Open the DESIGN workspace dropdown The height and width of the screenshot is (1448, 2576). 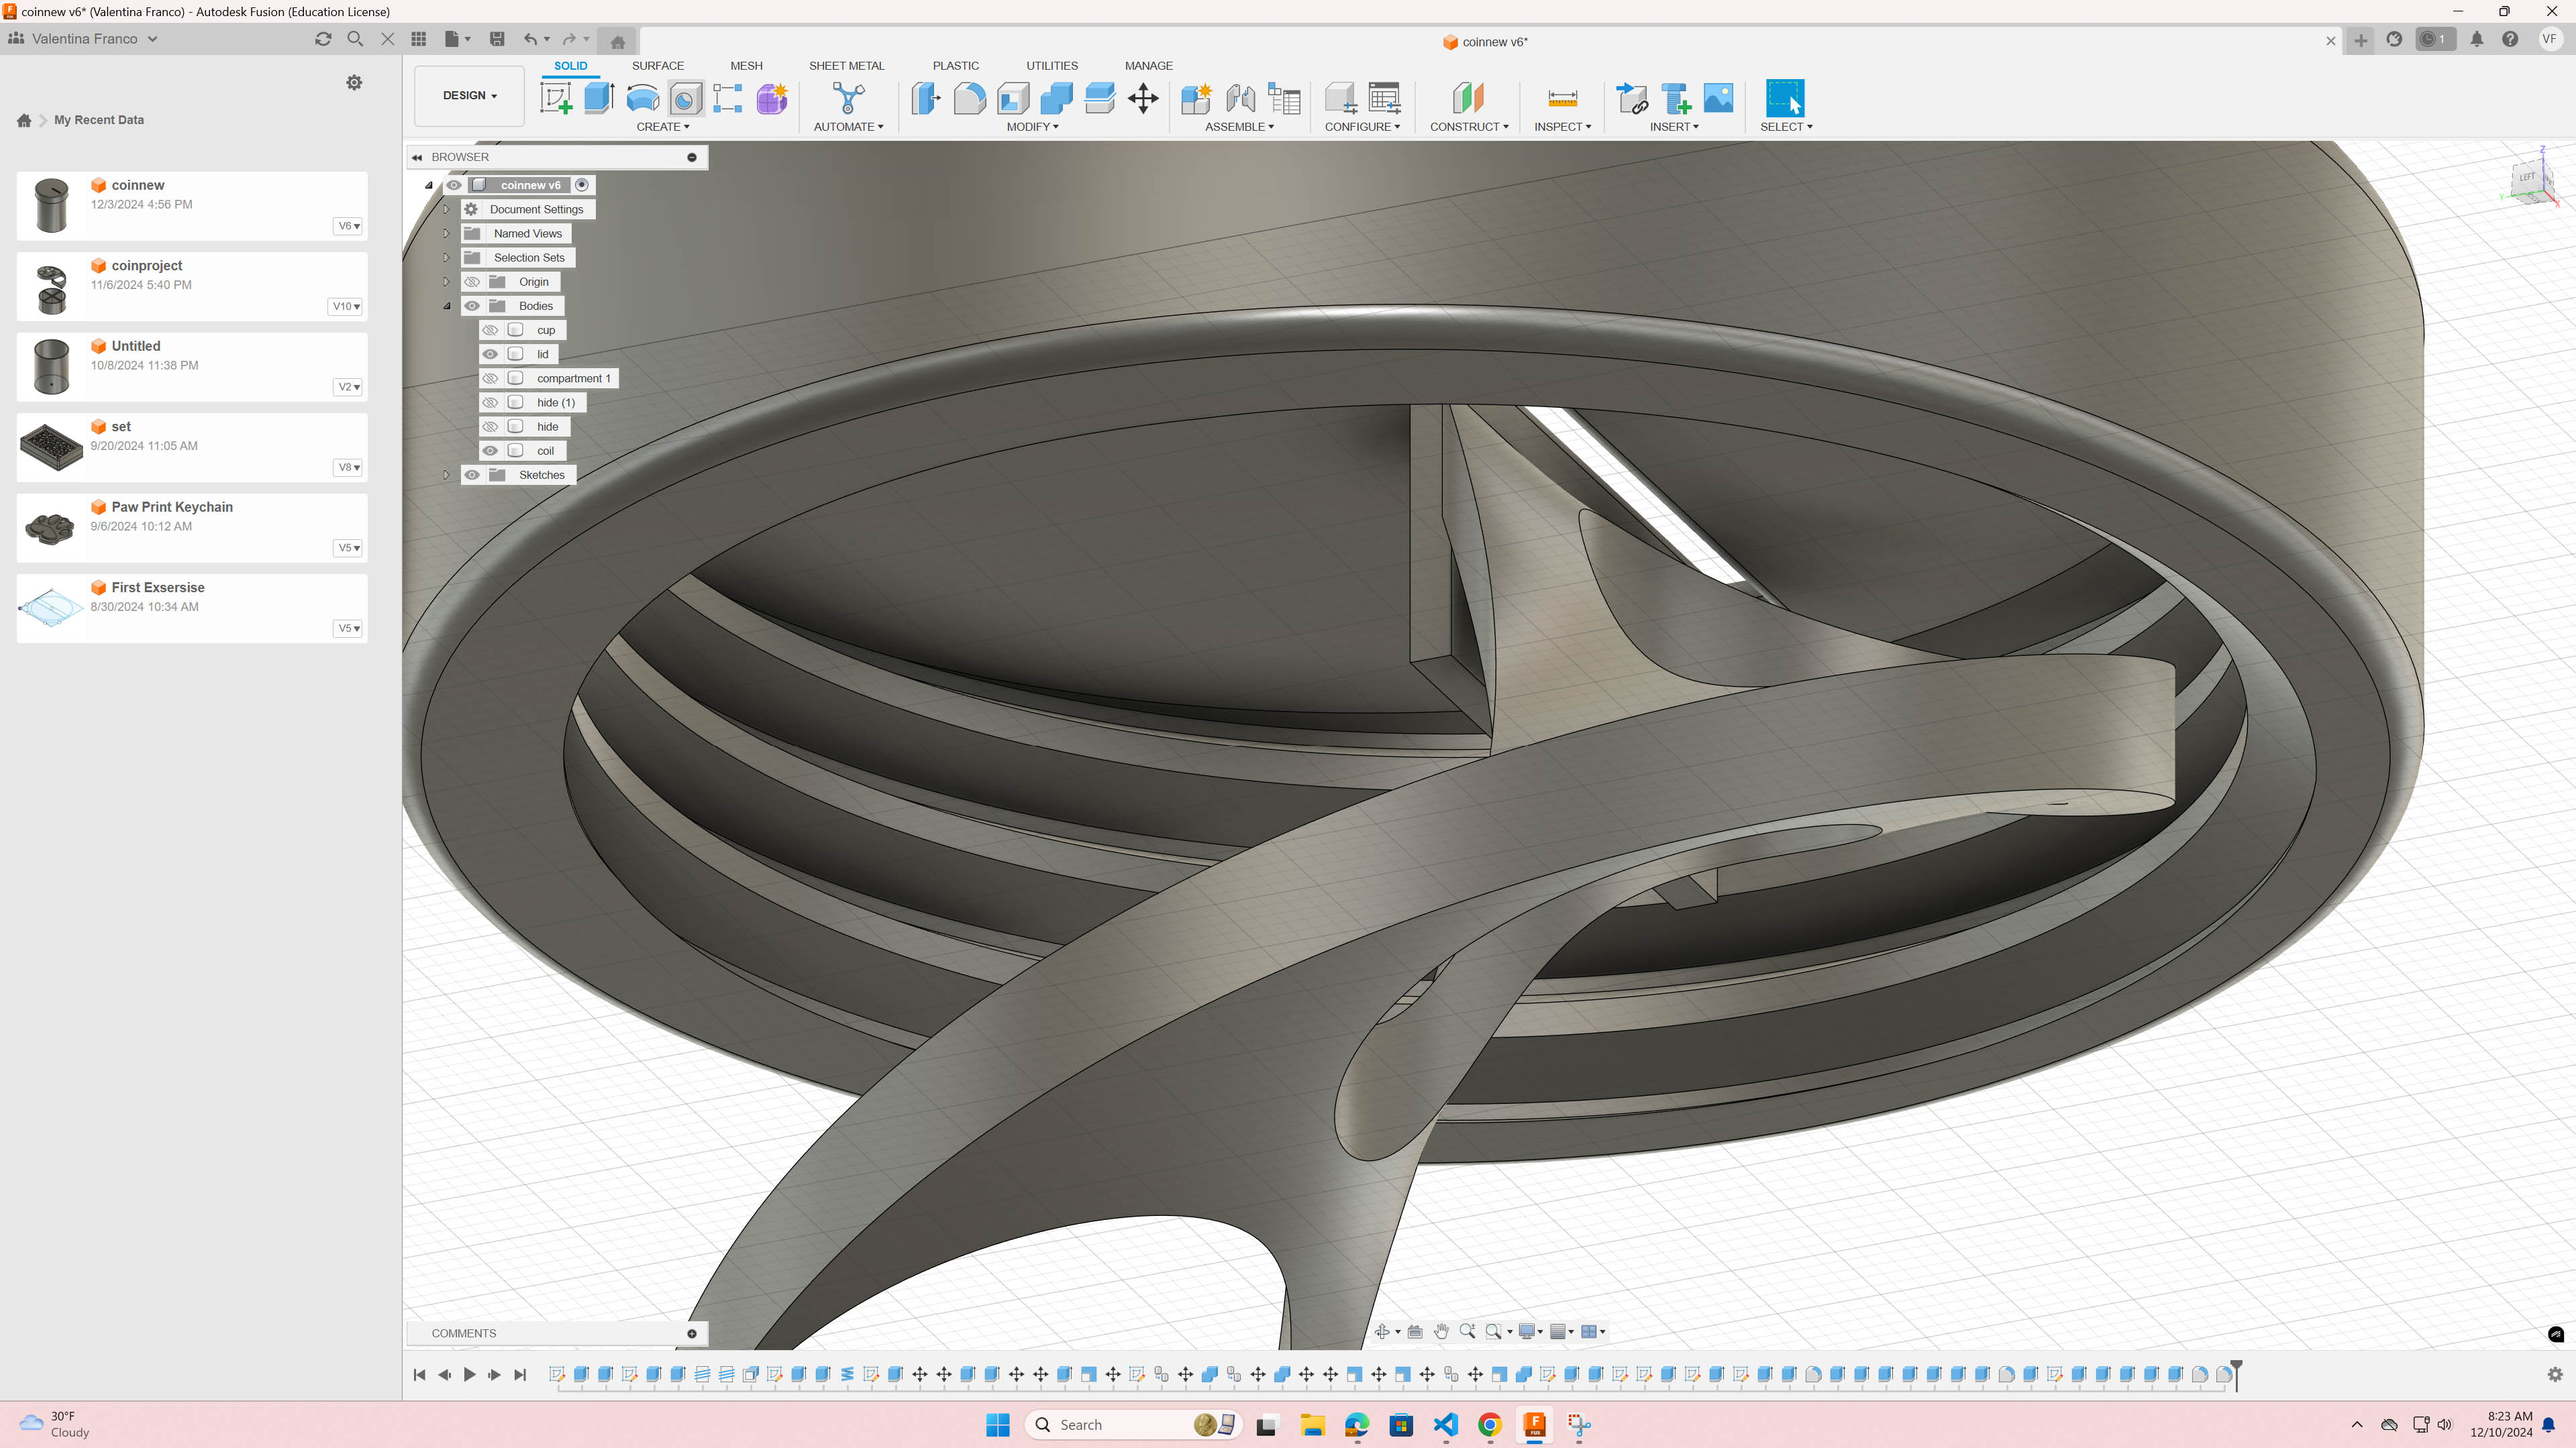469,96
